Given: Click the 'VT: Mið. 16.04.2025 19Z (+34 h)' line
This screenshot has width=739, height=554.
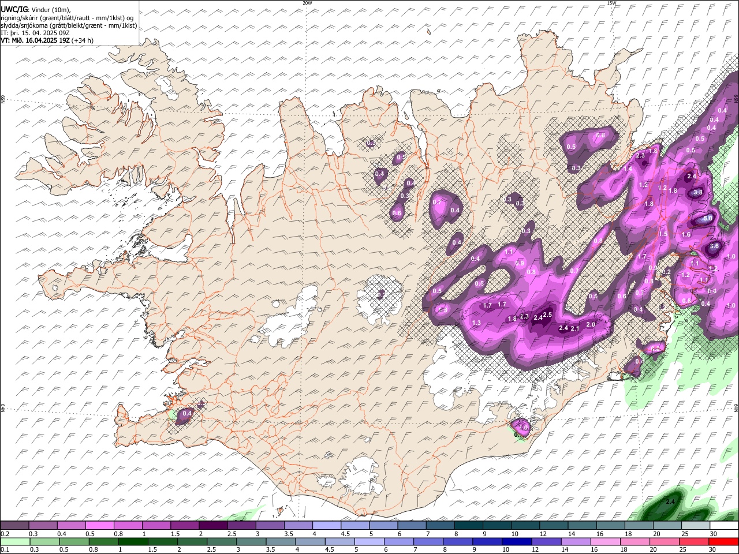Looking at the screenshot, I should tap(47, 40).
